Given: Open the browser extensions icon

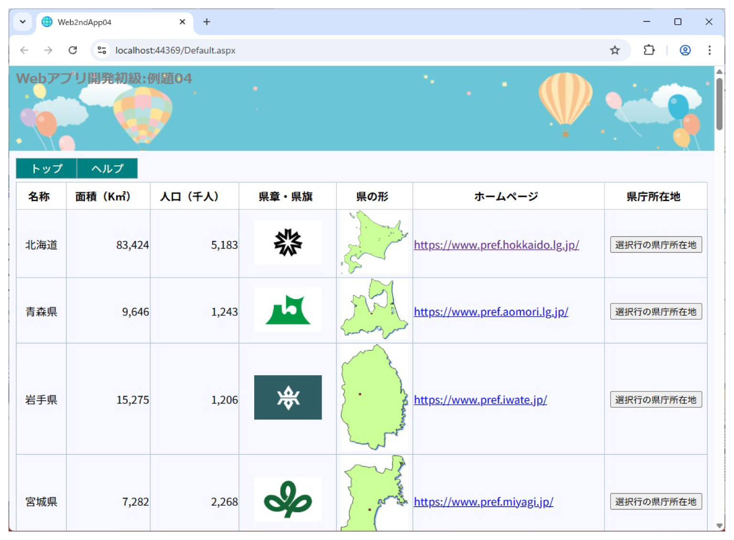Looking at the screenshot, I should coord(649,50).
